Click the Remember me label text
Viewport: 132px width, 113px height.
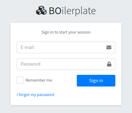point(39,80)
